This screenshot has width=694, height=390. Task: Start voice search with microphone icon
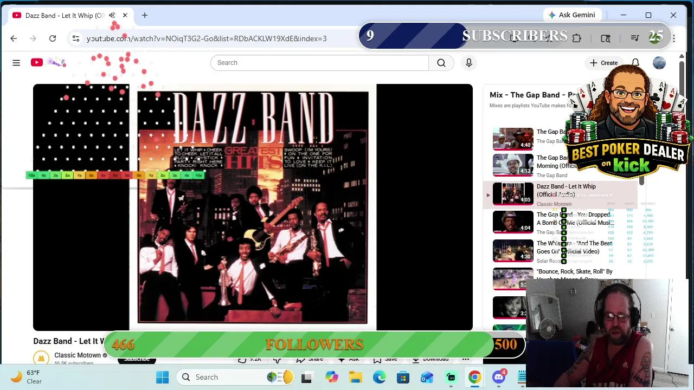click(469, 63)
